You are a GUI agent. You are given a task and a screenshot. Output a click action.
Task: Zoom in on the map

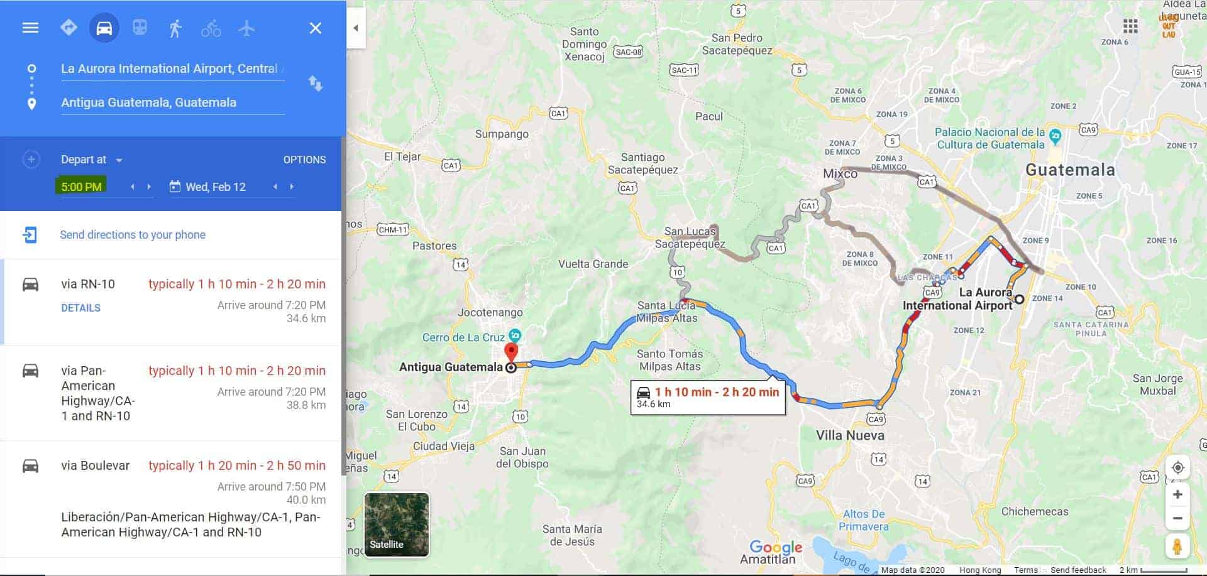[1177, 494]
